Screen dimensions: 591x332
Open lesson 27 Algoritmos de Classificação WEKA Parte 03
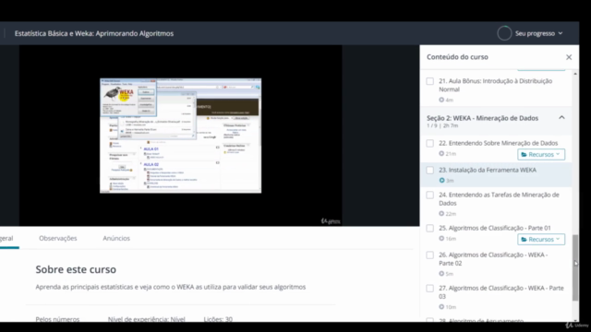click(501, 292)
